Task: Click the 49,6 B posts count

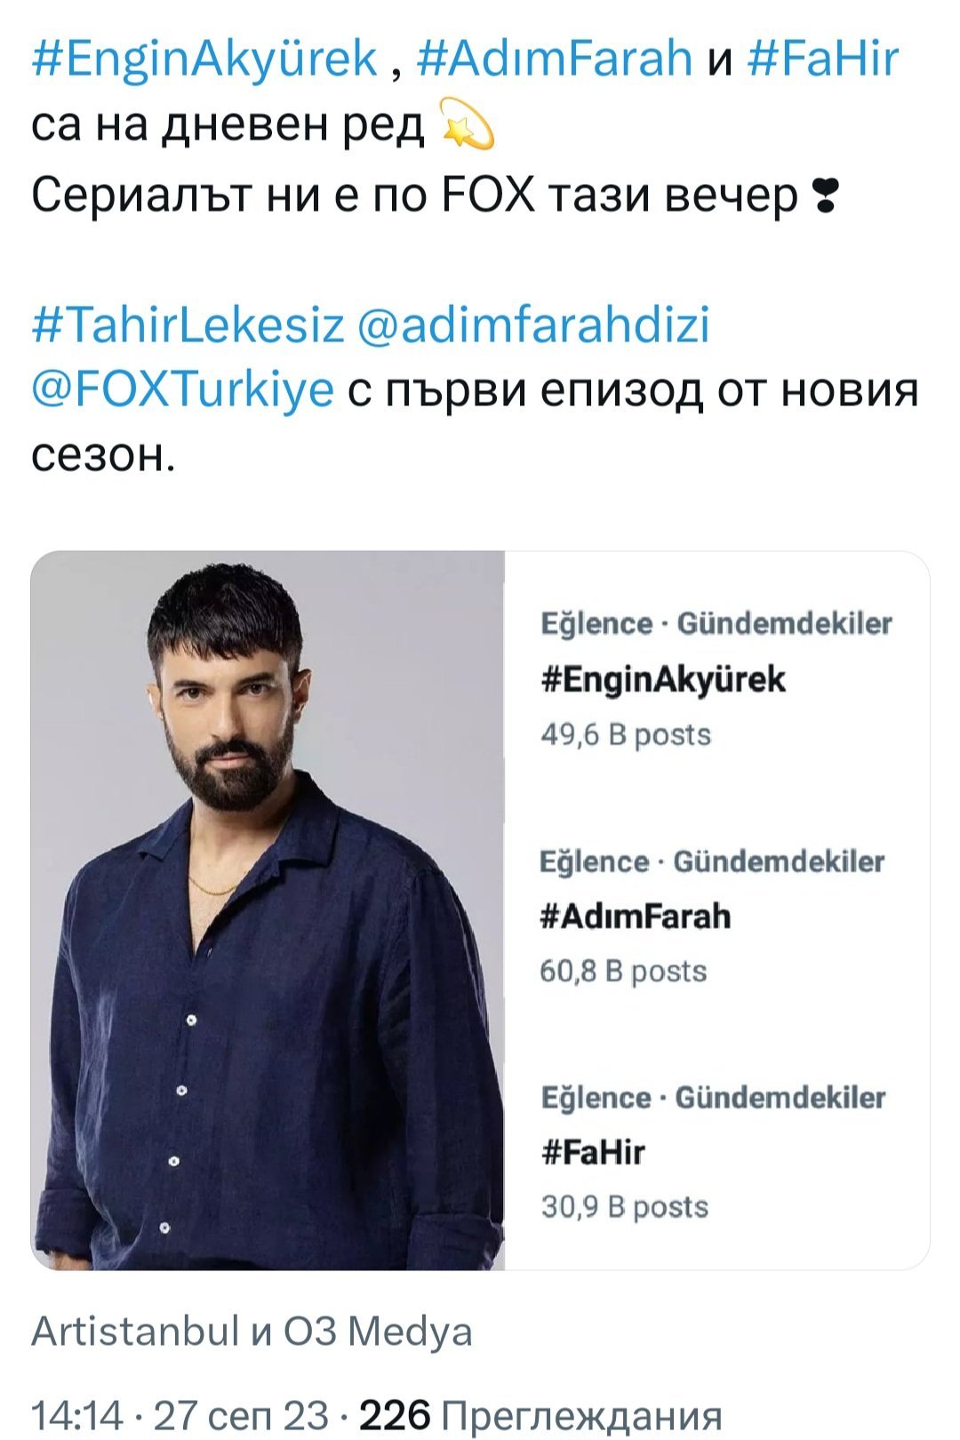Action: [x=626, y=735]
